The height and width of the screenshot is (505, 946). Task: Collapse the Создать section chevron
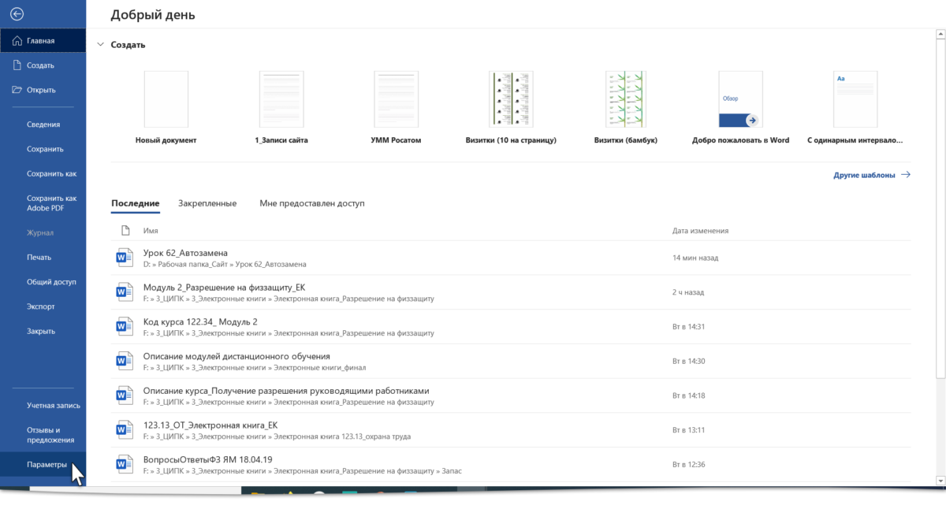[x=100, y=45]
